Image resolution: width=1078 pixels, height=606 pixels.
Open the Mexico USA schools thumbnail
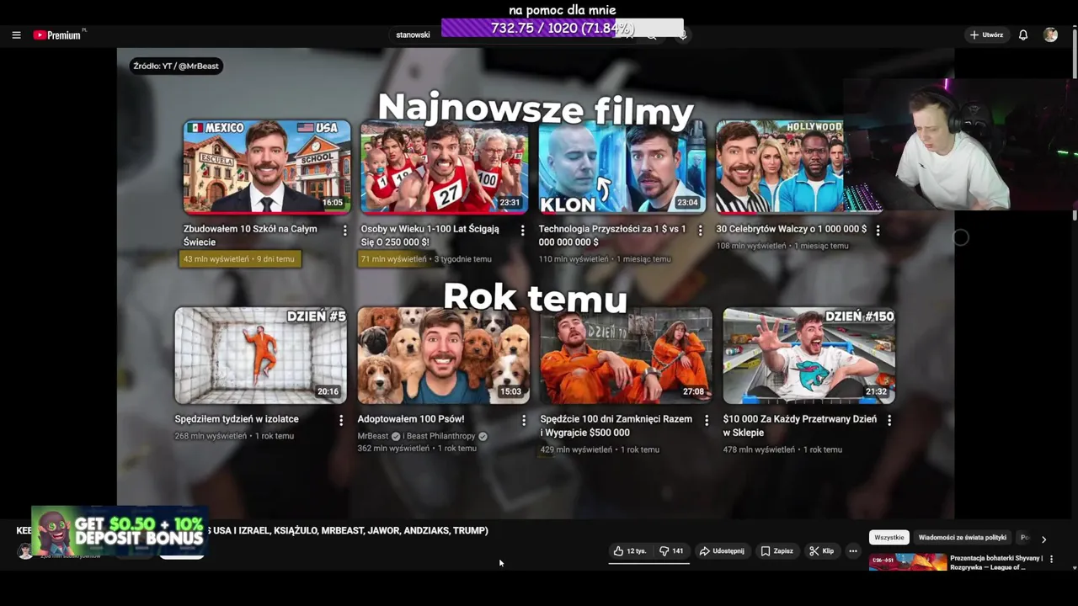(x=267, y=167)
